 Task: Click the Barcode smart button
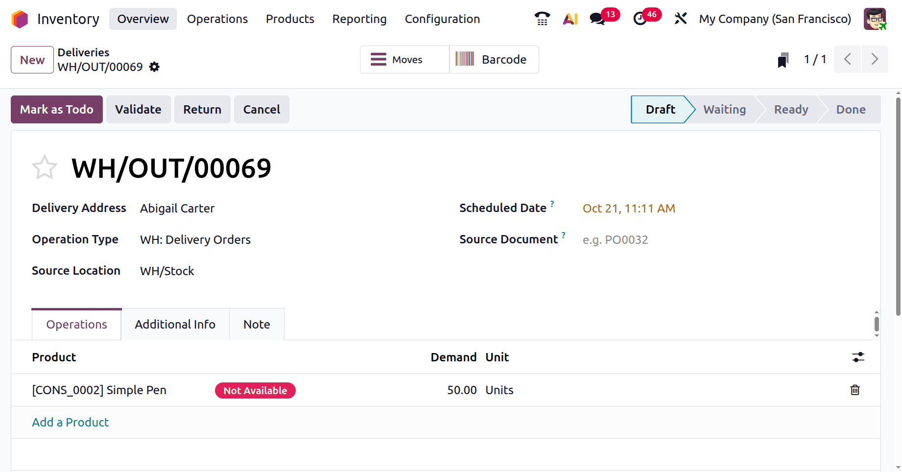pyautogui.click(x=494, y=60)
